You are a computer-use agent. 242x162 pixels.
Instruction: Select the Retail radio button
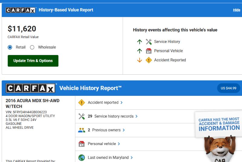[x=10, y=47]
